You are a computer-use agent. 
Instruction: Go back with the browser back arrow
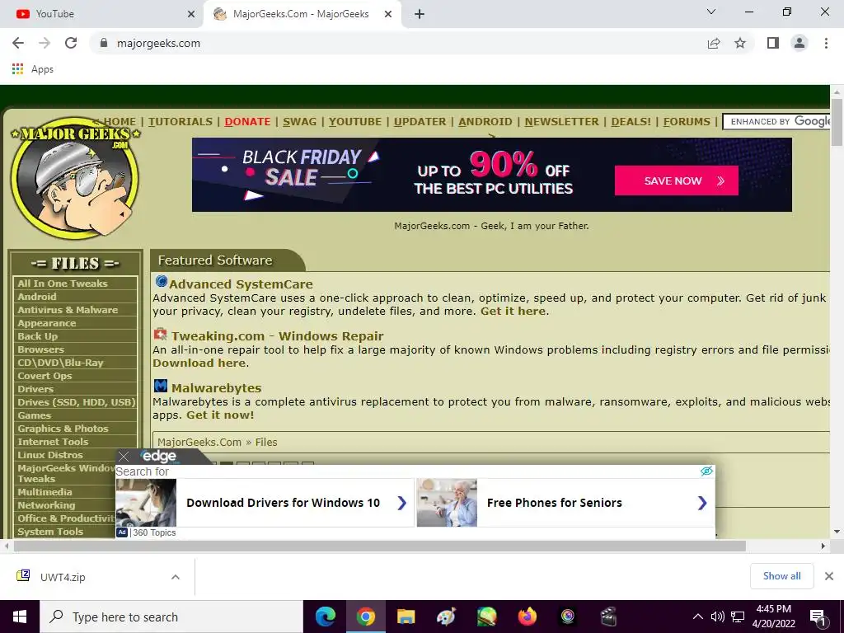18,43
